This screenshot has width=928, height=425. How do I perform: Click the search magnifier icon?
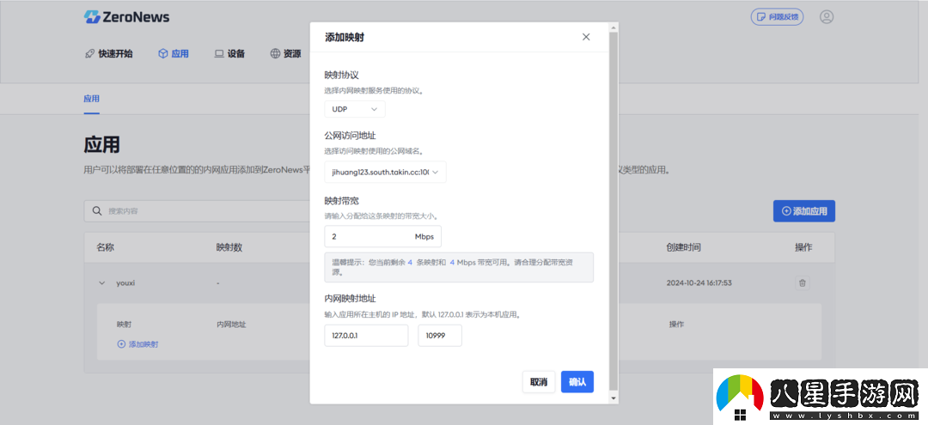(x=98, y=210)
